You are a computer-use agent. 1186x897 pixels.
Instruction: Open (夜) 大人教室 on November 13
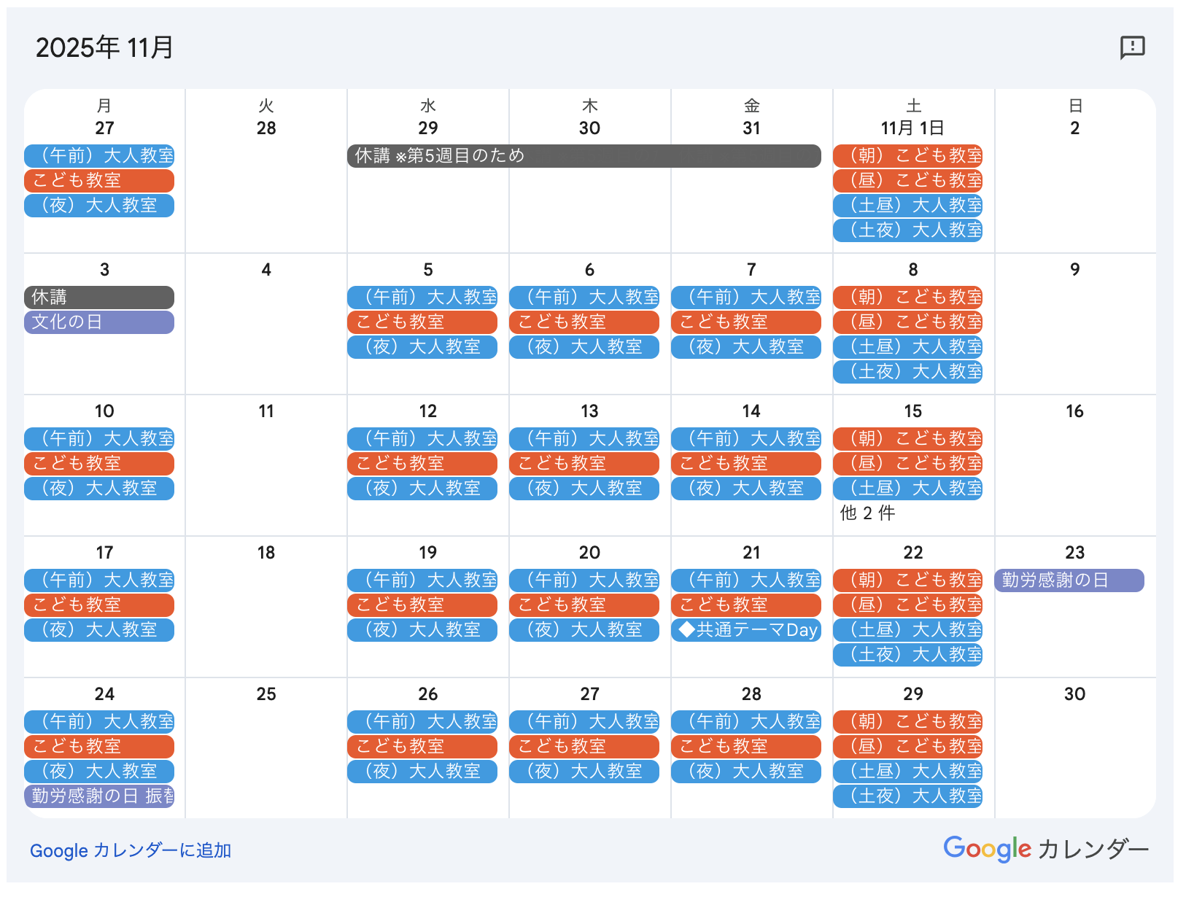tap(584, 489)
